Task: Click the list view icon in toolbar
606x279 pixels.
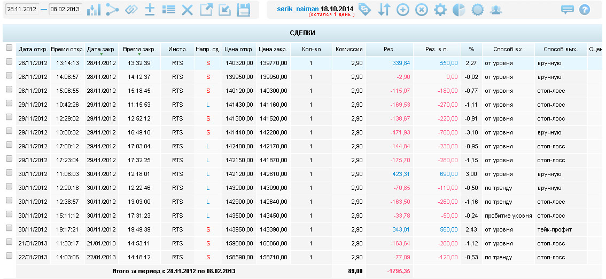Action: point(169,10)
